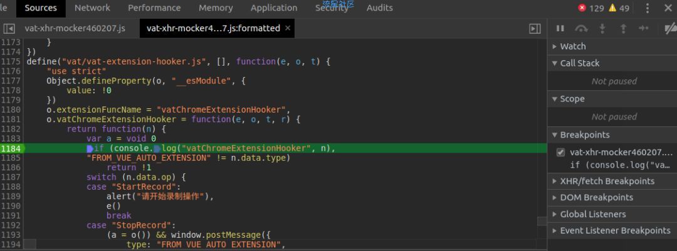Click the 'Not paused' text under Scope
Viewport: 677px width, 251px height.
[x=614, y=117]
